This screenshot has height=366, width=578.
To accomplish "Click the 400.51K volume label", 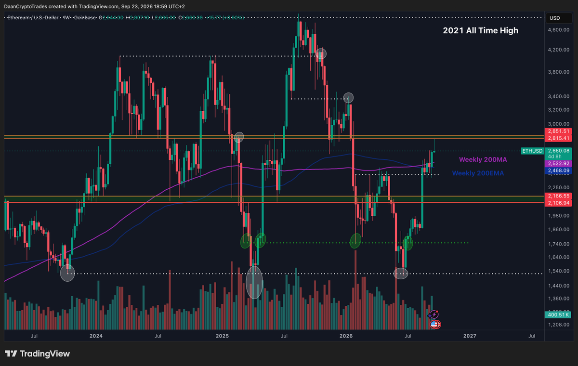I will point(559,314).
